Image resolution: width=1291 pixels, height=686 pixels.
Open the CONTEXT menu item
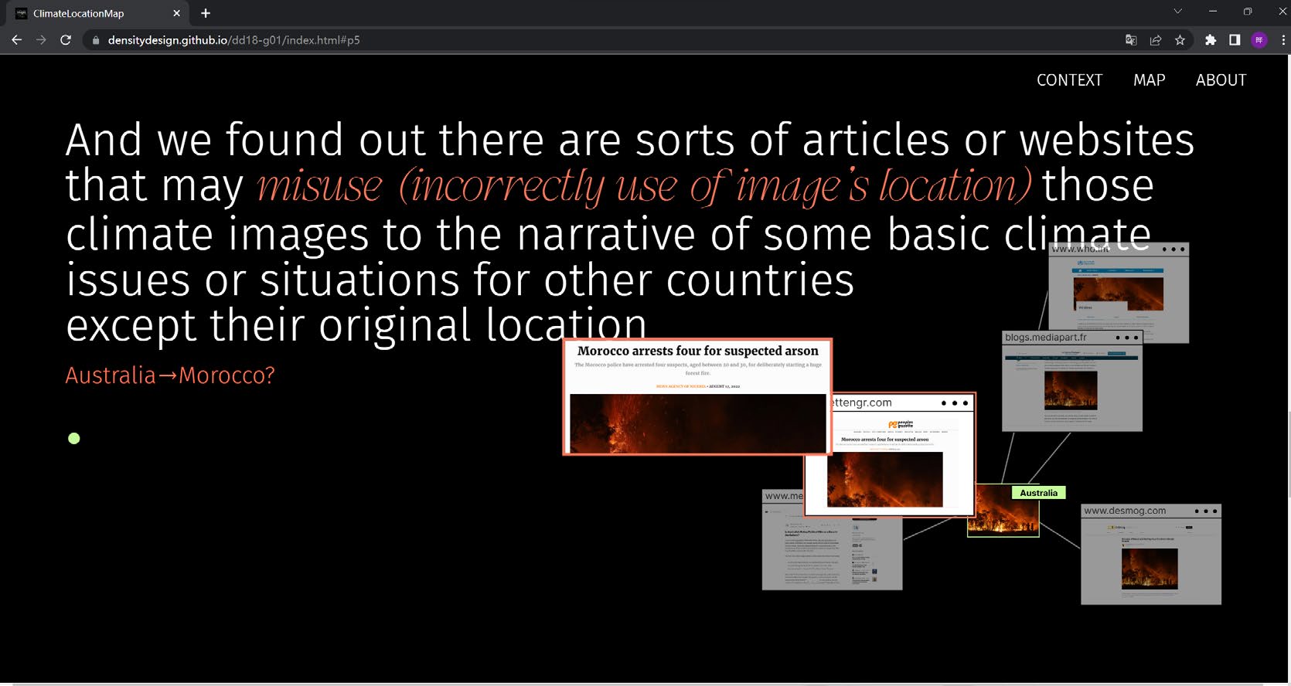pyautogui.click(x=1069, y=80)
